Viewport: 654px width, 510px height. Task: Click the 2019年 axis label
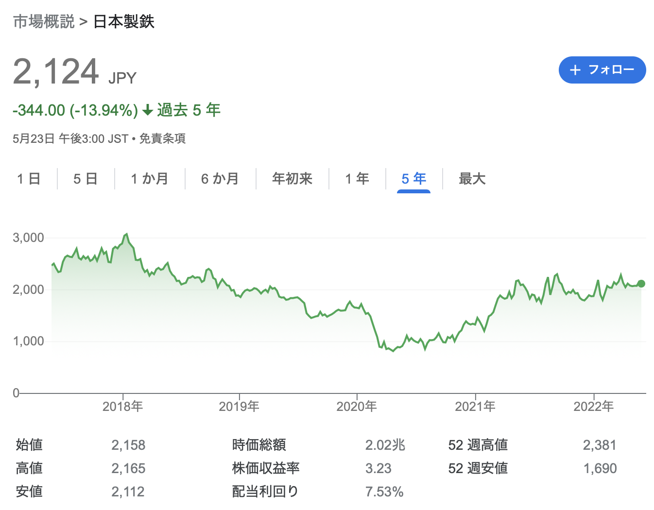pos(239,406)
